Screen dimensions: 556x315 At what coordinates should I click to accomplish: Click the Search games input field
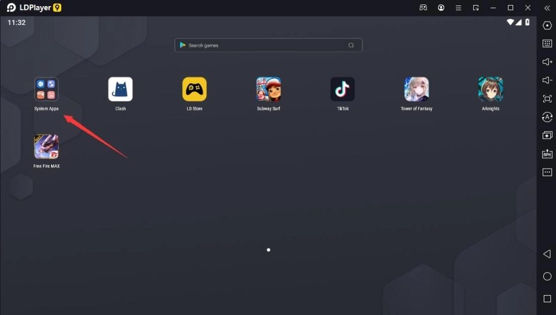(x=269, y=45)
